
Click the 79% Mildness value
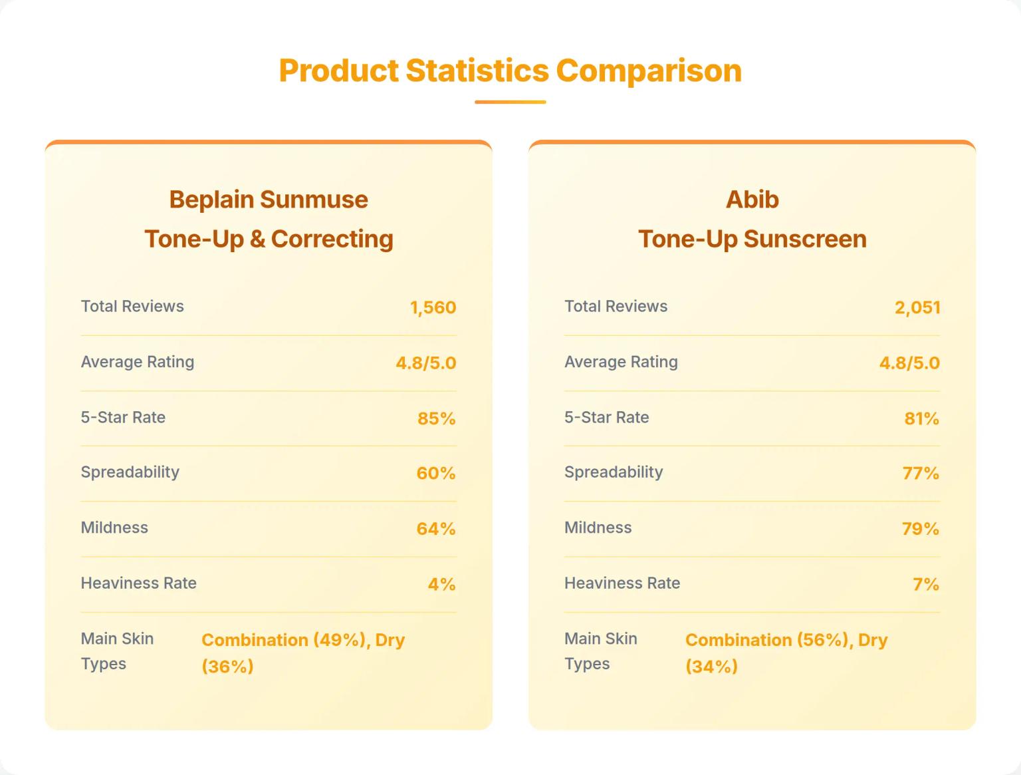[920, 529]
